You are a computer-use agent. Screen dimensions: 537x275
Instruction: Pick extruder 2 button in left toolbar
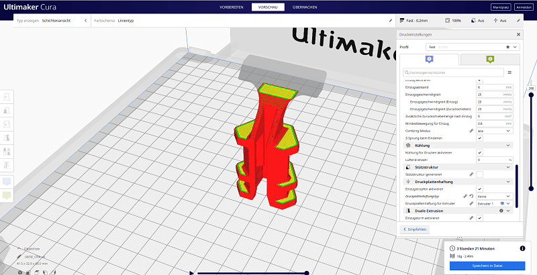click(x=6, y=195)
